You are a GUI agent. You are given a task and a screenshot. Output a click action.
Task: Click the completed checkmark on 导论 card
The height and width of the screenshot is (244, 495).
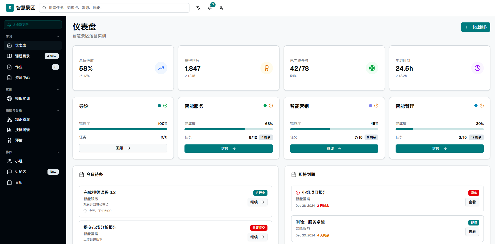coord(165,106)
